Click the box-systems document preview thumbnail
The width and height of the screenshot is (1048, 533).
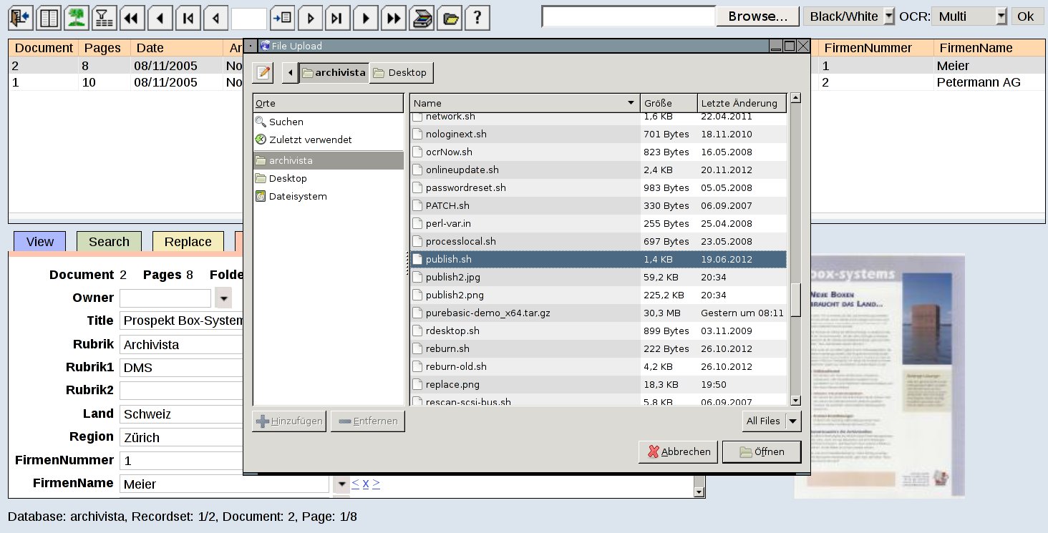(879, 376)
